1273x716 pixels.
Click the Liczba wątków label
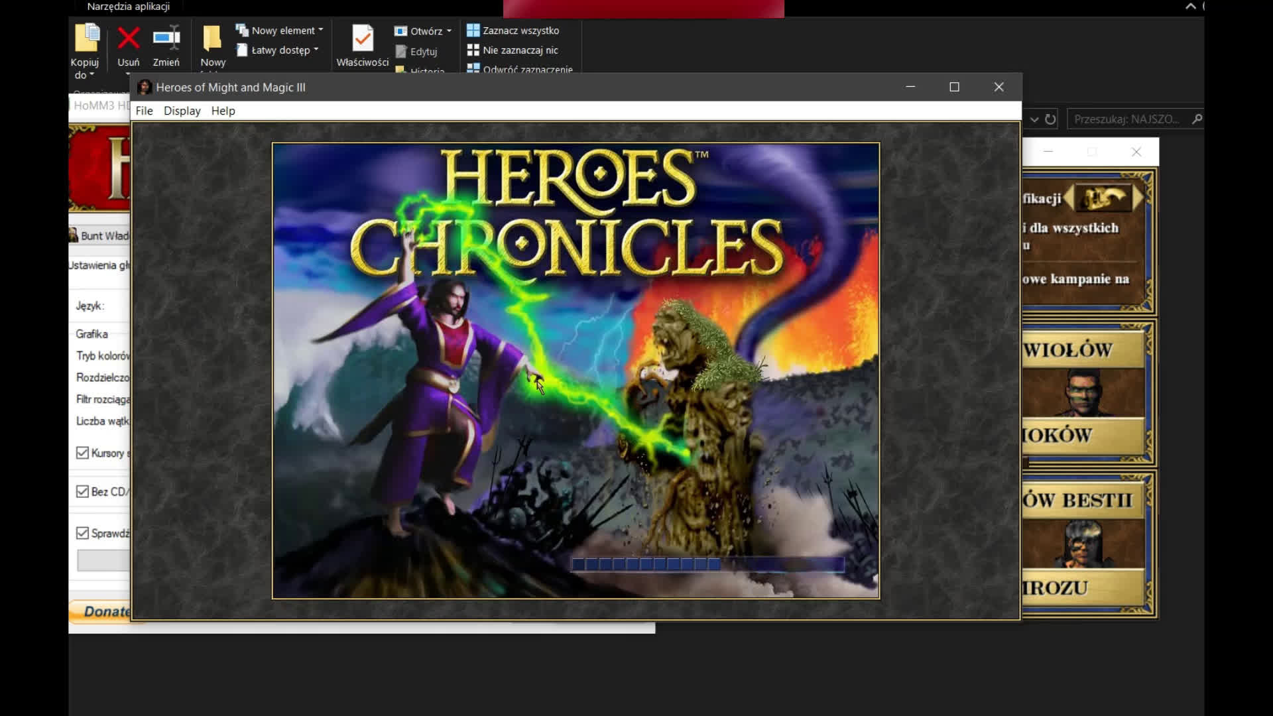point(103,421)
